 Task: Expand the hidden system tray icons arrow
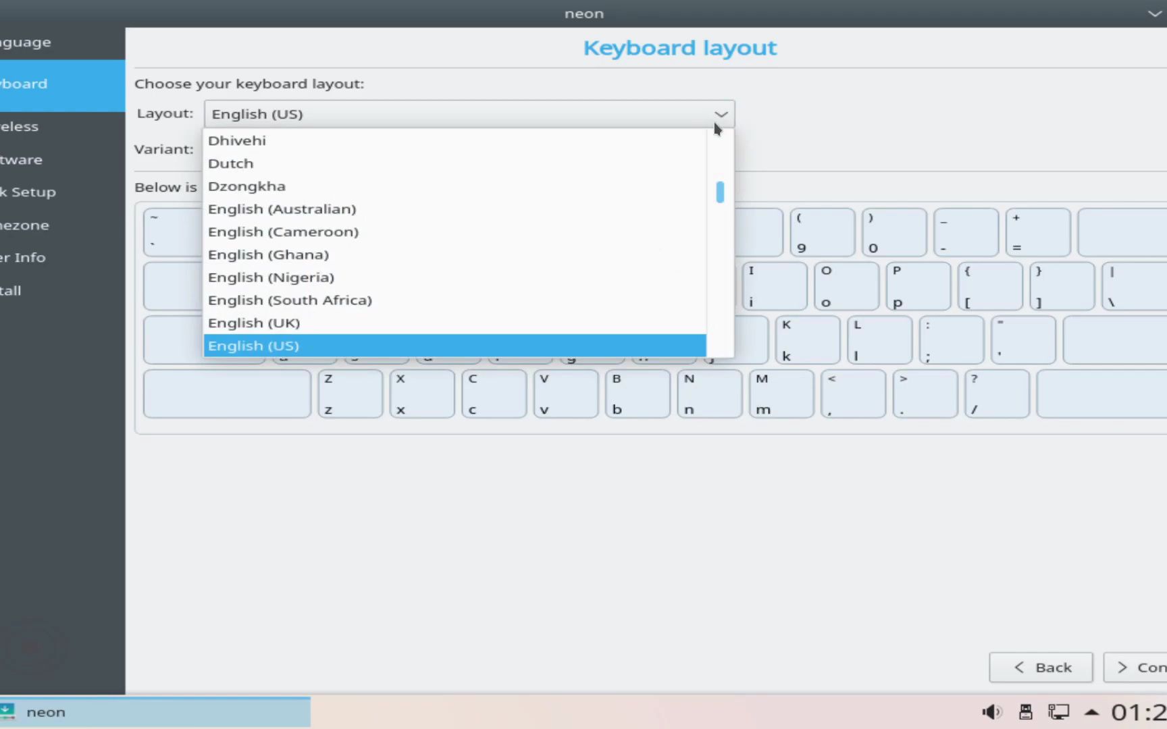click(1091, 711)
